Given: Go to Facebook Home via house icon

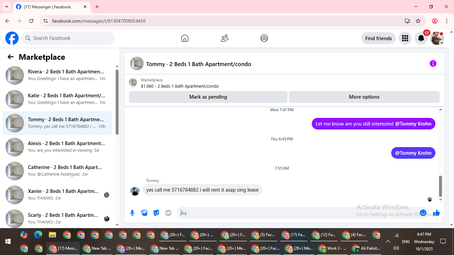Looking at the screenshot, I should 185,38.
